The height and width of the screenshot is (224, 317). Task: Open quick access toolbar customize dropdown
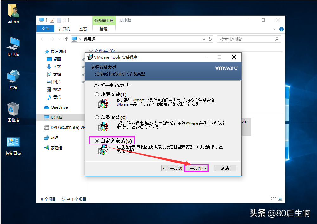click(65, 20)
